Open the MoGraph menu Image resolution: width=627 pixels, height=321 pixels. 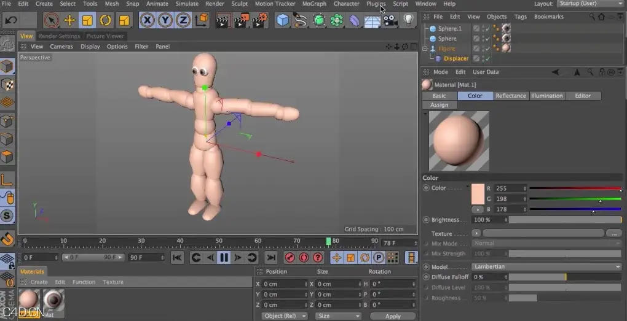click(314, 4)
